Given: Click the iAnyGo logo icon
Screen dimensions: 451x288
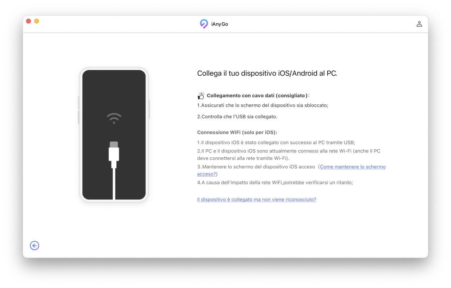Looking at the screenshot, I should click(204, 24).
